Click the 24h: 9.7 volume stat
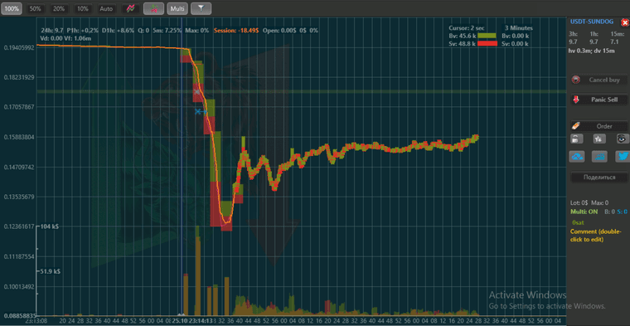This screenshot has height=326, width=630. (x=52, y=30)
